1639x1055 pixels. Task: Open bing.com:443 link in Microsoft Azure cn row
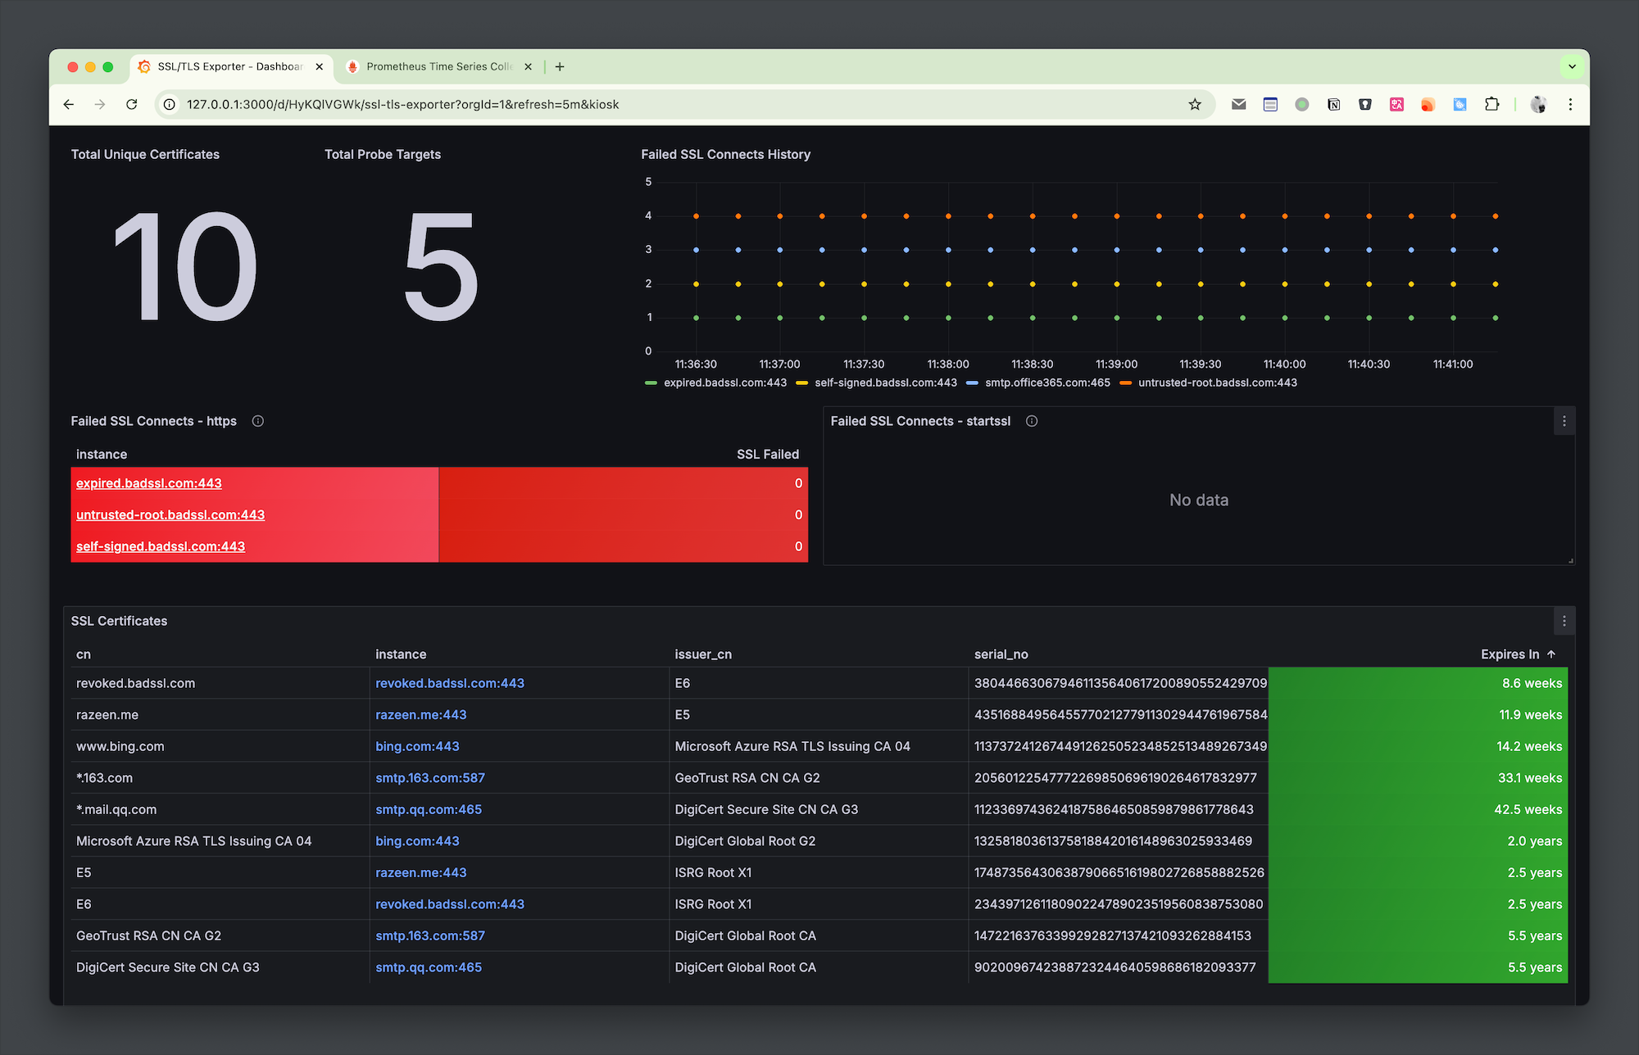click(x=417, y=840)
